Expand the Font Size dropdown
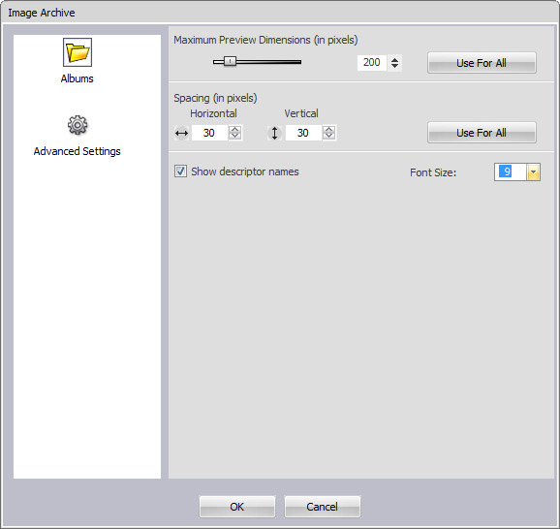Screen dimensions: 560x529 click(533, 172)
